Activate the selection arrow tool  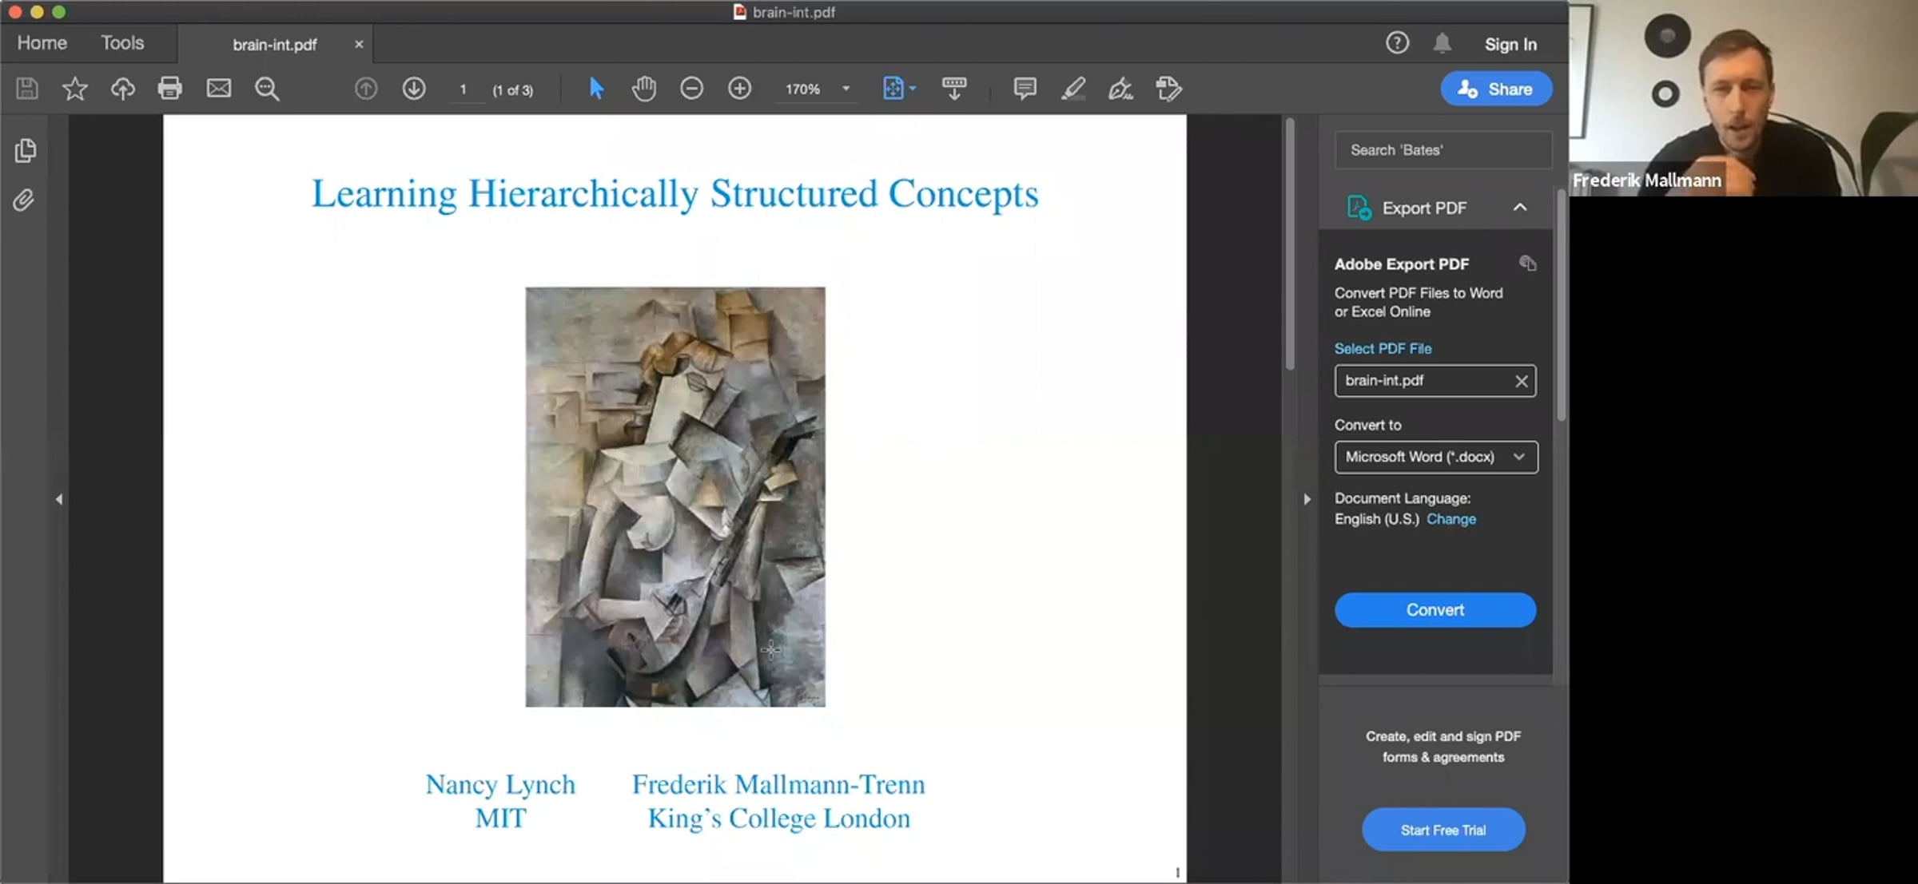click(596, 89)
